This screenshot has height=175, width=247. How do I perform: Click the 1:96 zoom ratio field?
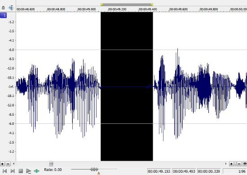tap(234, 171)
